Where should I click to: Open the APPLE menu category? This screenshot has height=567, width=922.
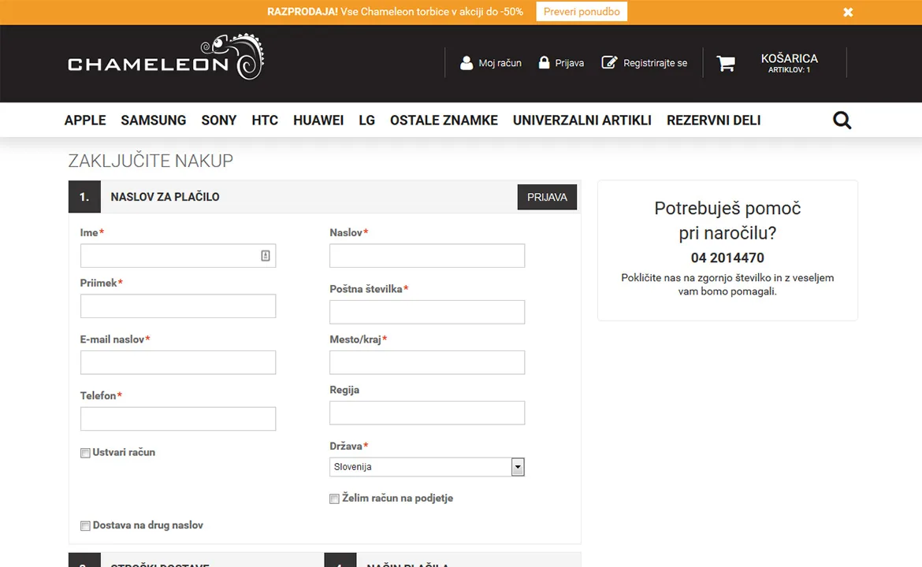click(x=85, y=120)
